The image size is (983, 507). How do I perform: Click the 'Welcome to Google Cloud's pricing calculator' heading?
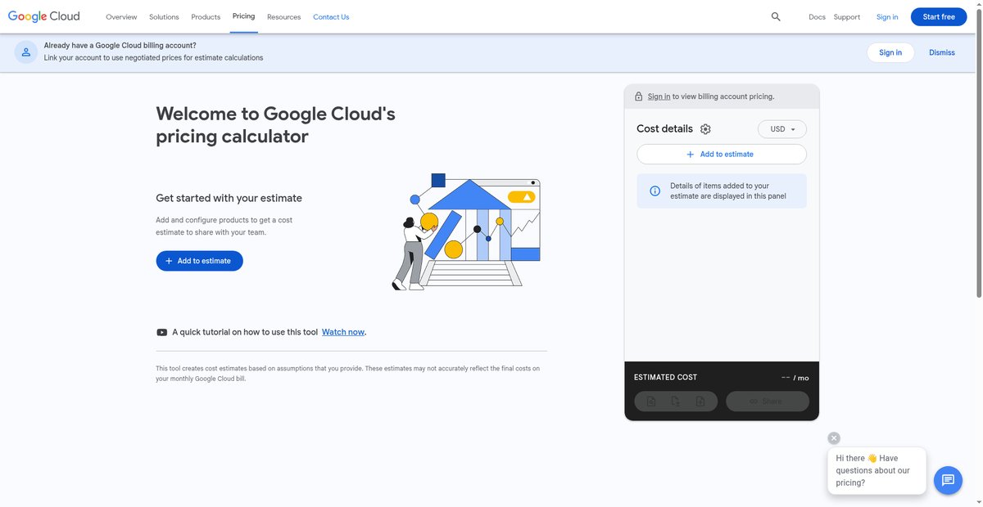275,125
